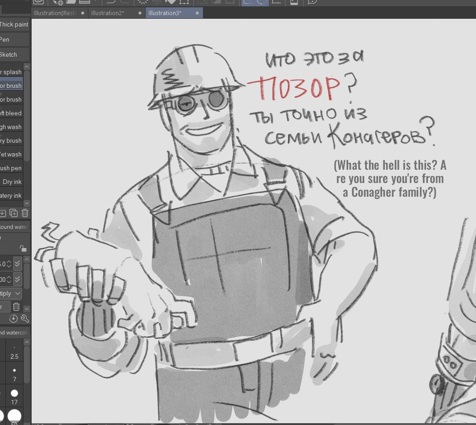Image resolution: width=476 pixels, height=425 pixels.
Task: Choose the Dry ink sub tool
Action: tap(11, 182)
